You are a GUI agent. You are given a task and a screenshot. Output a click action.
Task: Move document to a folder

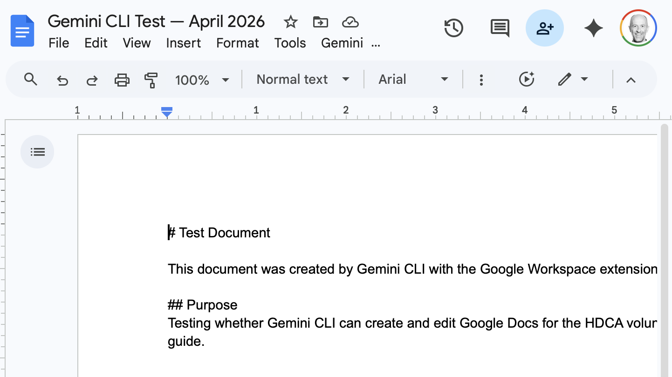click(x=320, y=22)
